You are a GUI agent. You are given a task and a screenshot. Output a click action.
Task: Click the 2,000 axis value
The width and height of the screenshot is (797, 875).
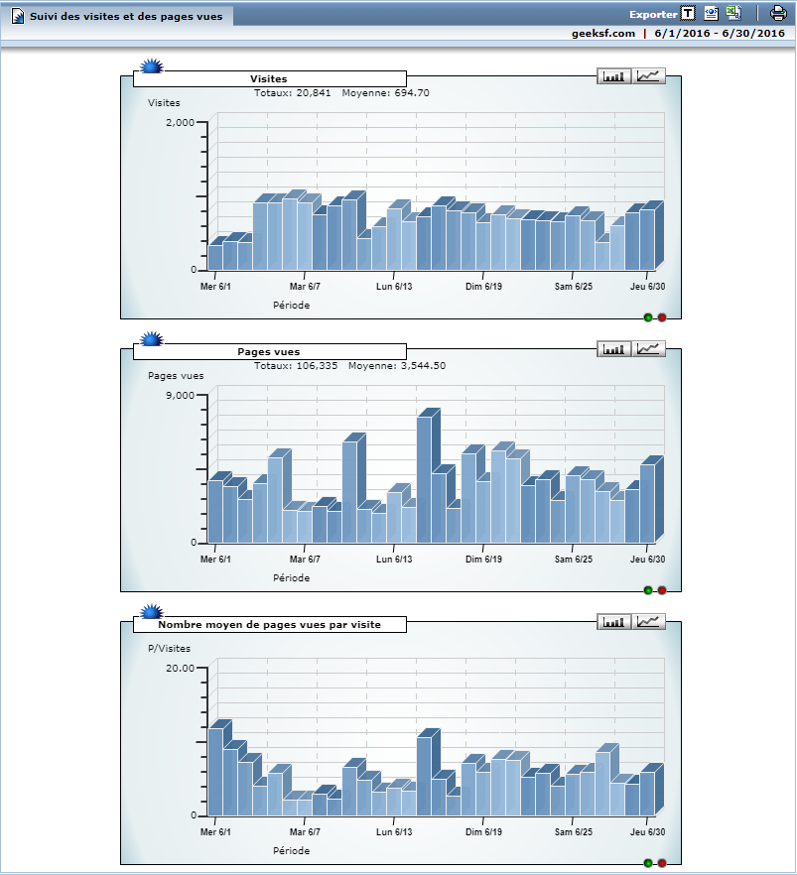180,122
